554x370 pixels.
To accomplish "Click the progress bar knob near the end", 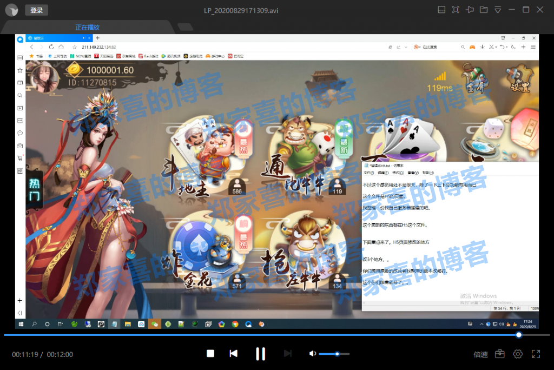I will tap(519, 335).
